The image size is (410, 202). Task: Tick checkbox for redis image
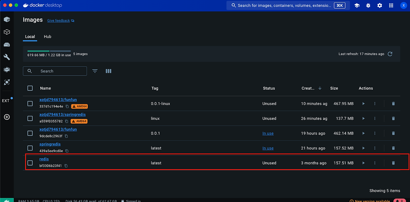coord(30,163)
